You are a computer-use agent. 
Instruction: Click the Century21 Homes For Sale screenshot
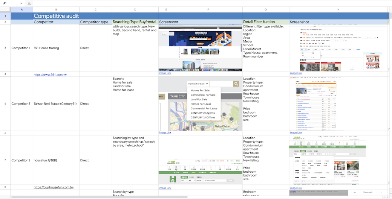pyautogui.click(x=200, y=104)
